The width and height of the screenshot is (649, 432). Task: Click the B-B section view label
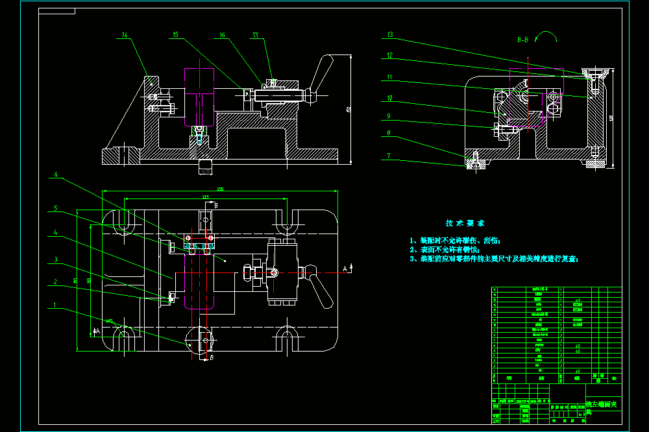coord(522,40)
